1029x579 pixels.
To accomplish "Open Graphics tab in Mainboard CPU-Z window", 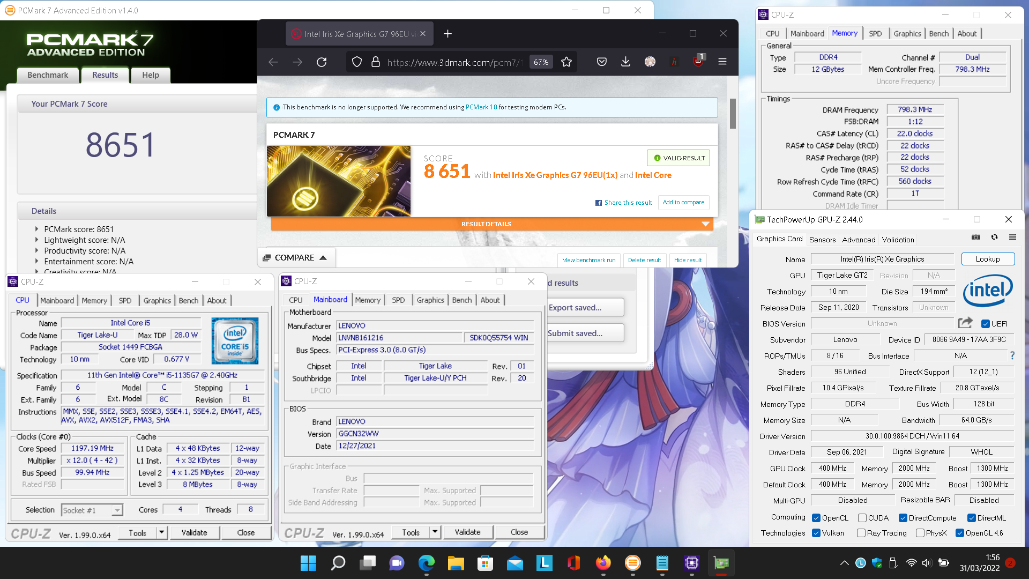I will (430, 300).
